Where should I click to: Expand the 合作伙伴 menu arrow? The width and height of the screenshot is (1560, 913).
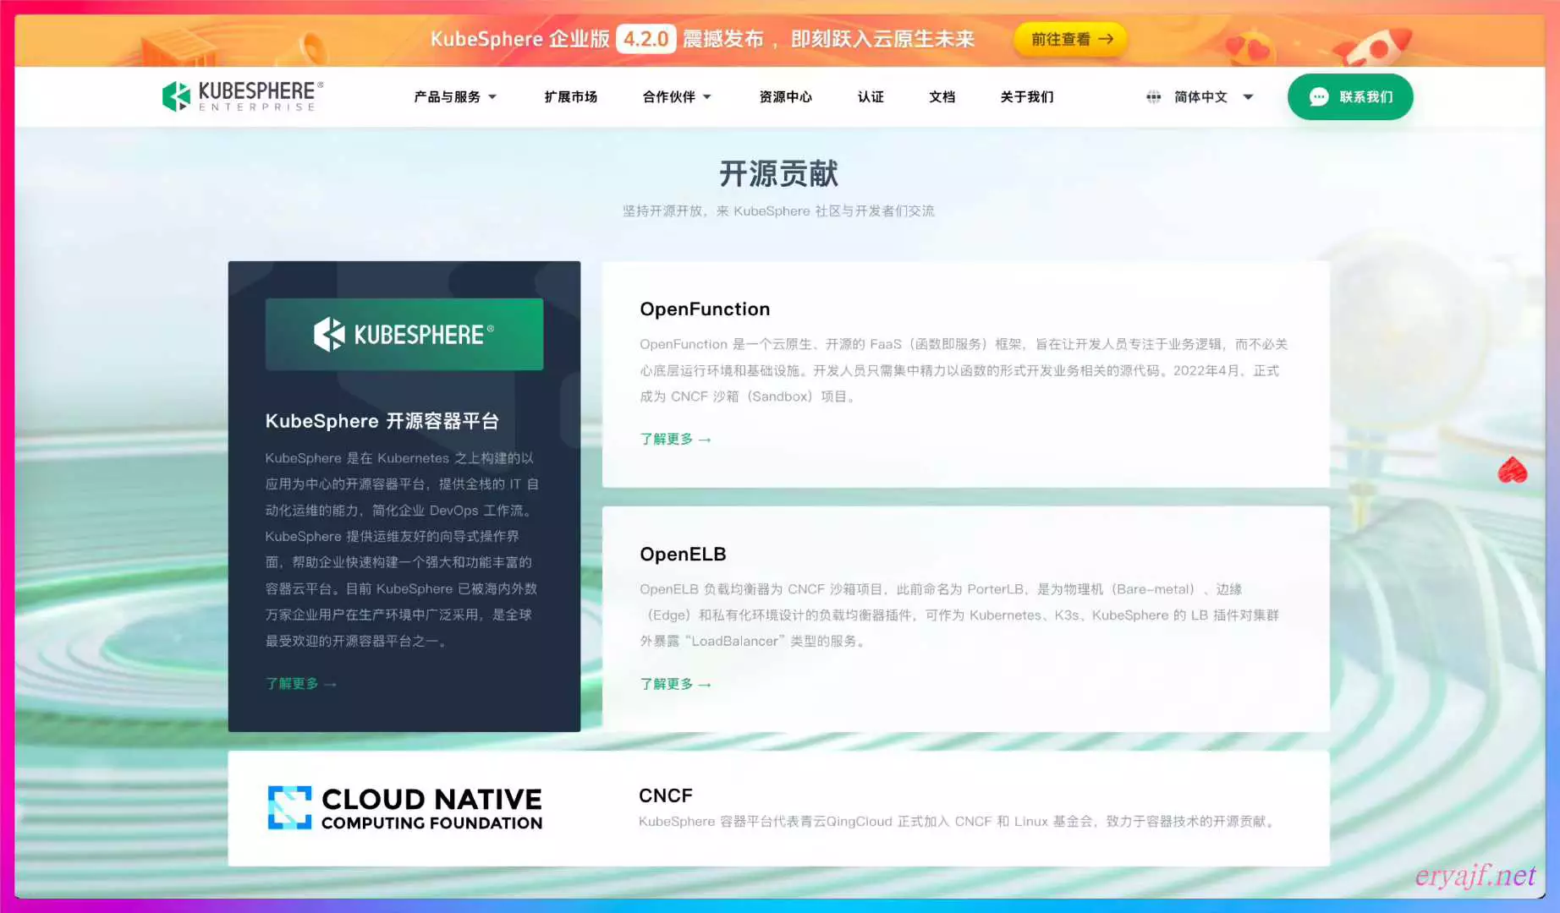click(707, 97)
